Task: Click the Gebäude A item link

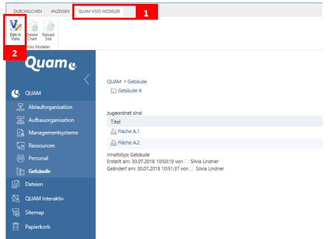Action: 130,91
